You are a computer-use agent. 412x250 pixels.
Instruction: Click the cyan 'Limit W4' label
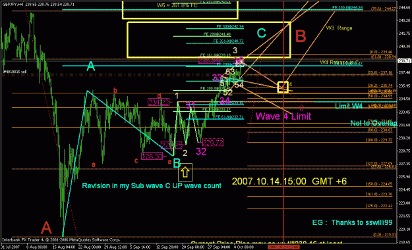click(349, 106)
